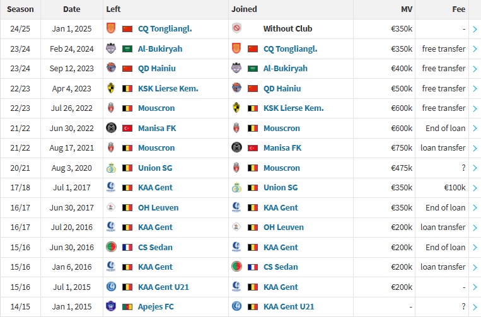Expand the Aug 17, 2021 loan transfer arrow

tap(475, 148)
